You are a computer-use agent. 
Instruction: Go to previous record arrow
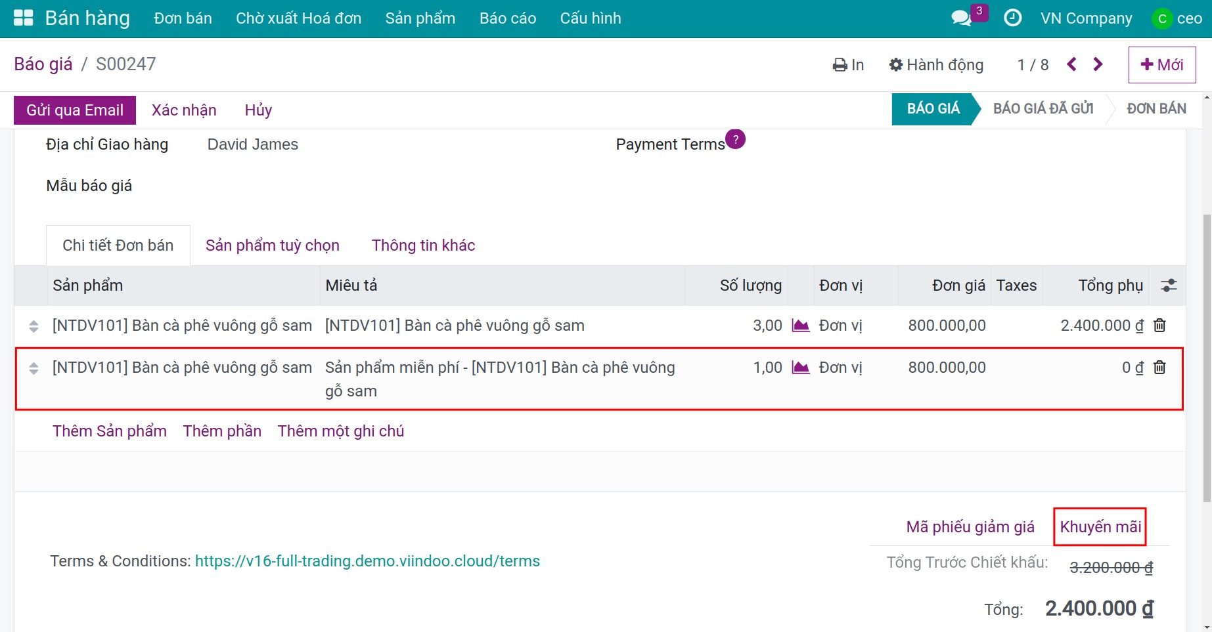coord(1072,64)
